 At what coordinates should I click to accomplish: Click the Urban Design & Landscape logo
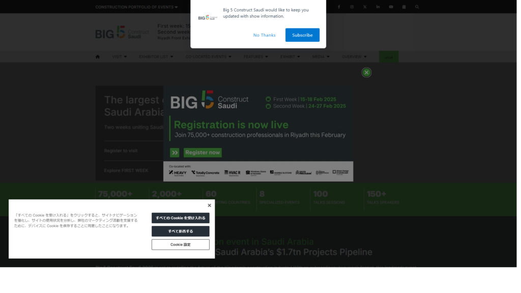(340, 172)
